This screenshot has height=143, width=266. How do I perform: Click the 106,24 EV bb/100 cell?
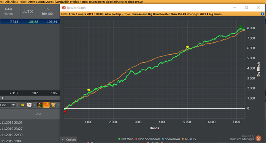[x=52, y=22]
